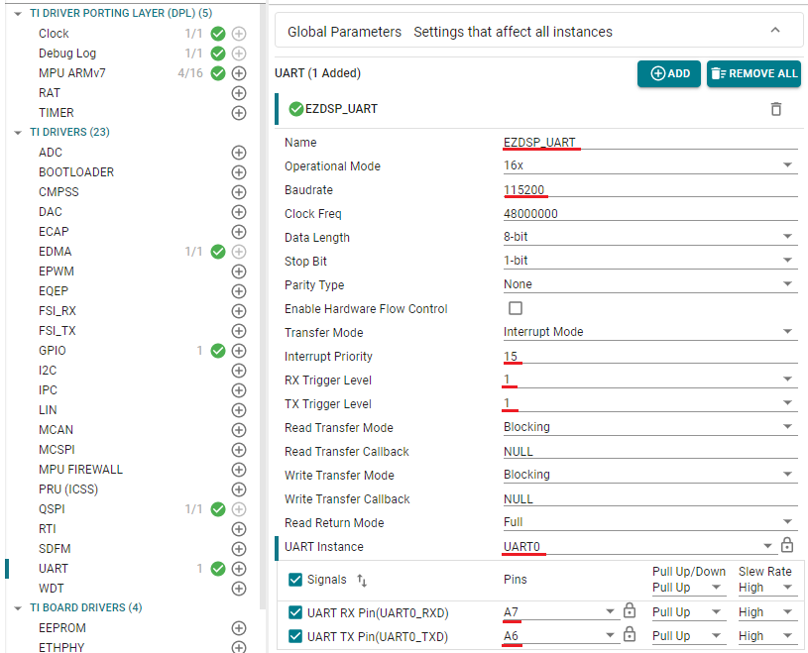The image size is (808, 653).
Task: Click the sort arrows next to Signals
Action: [x=362, y=580]
